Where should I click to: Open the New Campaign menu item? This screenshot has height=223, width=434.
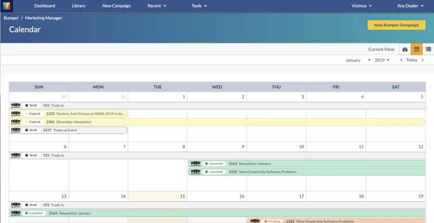coord(117,6)
